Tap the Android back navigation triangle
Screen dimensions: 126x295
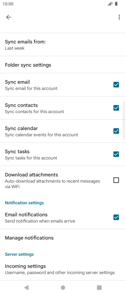(26, 287)
